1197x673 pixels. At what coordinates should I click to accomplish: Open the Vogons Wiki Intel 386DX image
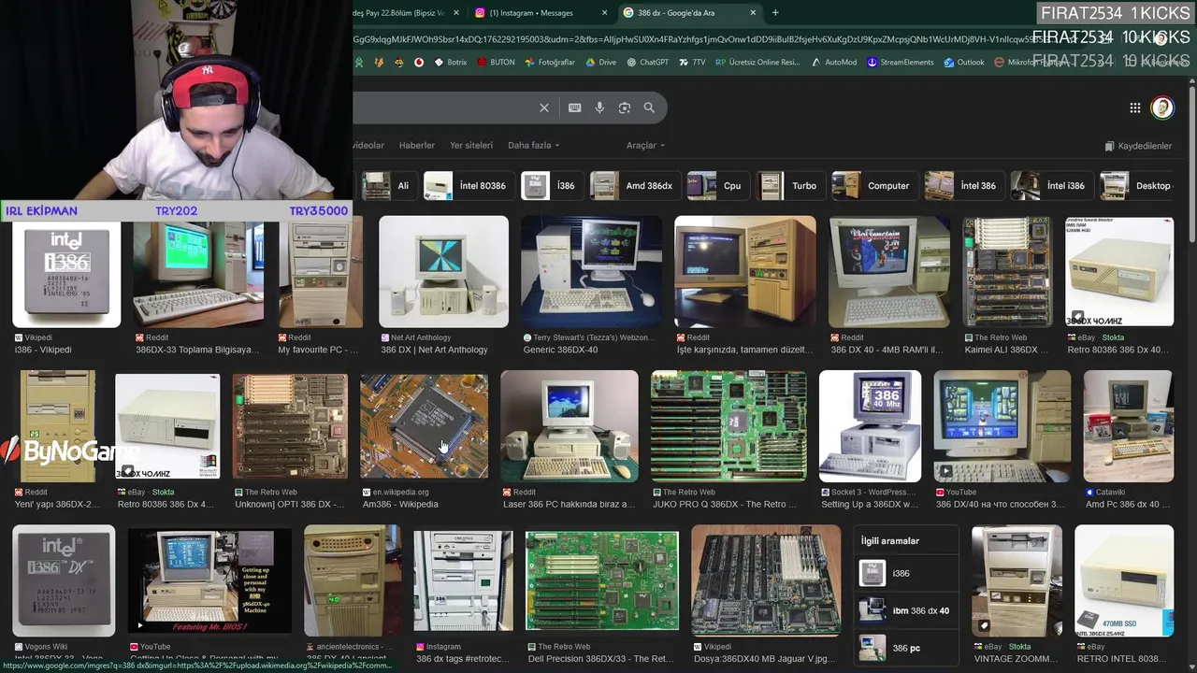[x=64, y=580]
